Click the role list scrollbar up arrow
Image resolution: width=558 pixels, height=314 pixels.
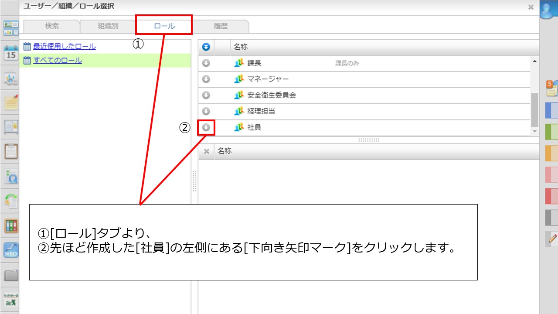click(x=535, y=61)
